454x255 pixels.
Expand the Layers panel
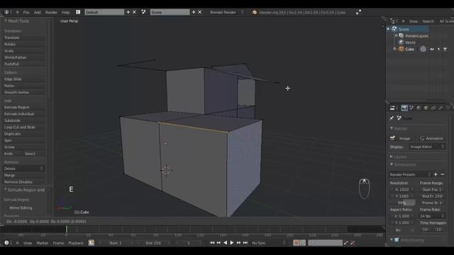click(x=391, y=157)
